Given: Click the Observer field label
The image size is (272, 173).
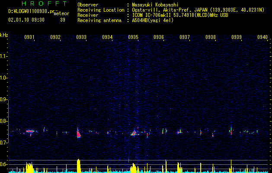Looking at the screenshot, I should [x=88, y=5].
